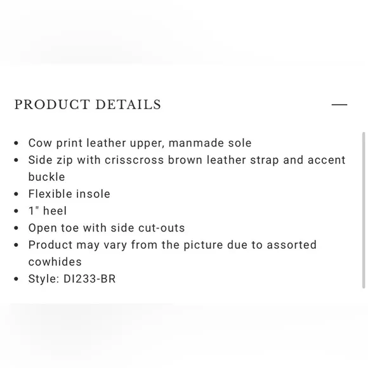This screenshot has height=368, width=368.
Task: Select the style code DI233-BR
Action: click(x=89, y=279)
